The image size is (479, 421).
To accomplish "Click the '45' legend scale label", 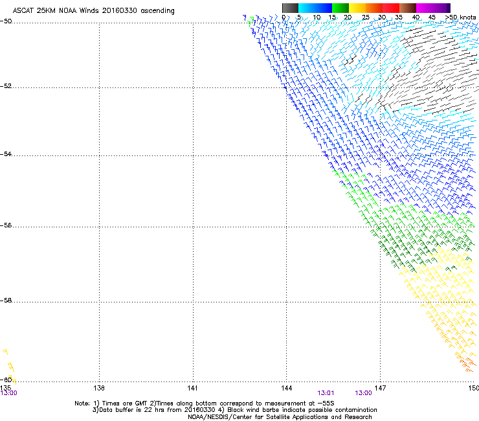I will pos(432,17).
